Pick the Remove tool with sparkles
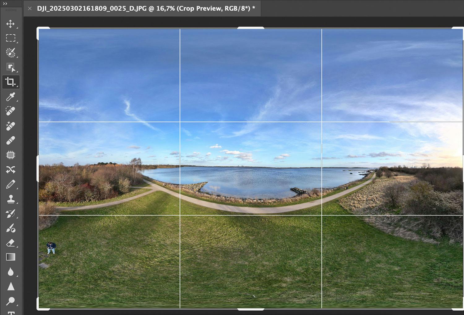 tap(11, 126)
